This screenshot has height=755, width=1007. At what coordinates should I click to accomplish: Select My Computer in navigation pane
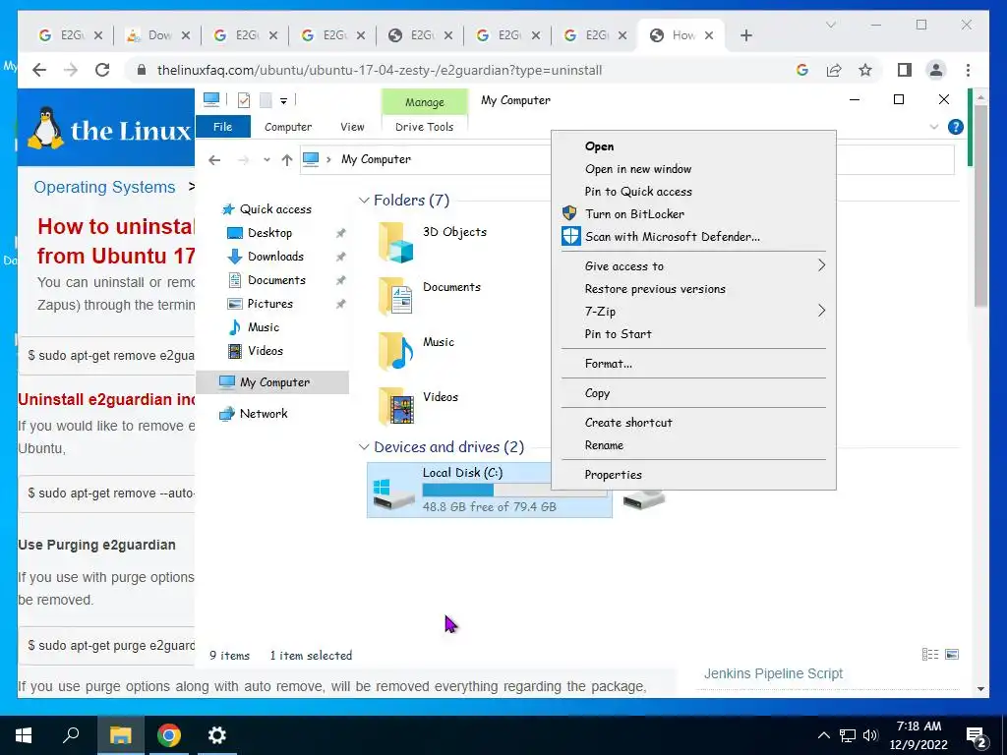(x=273, y=382)
